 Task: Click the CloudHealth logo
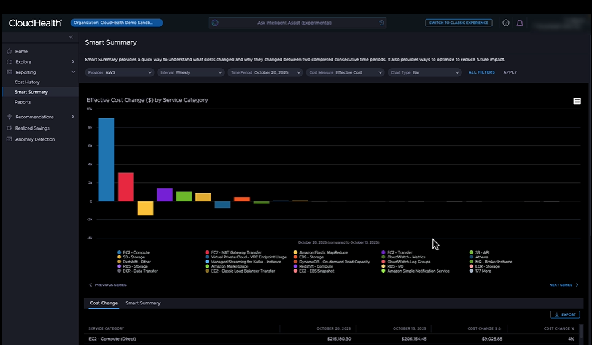coord(35,23)
